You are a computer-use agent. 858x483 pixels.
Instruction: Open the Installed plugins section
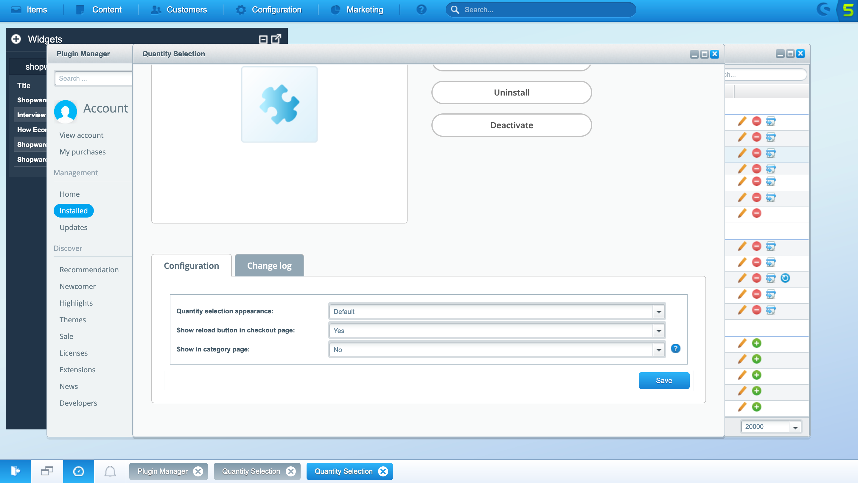(73, 210)
